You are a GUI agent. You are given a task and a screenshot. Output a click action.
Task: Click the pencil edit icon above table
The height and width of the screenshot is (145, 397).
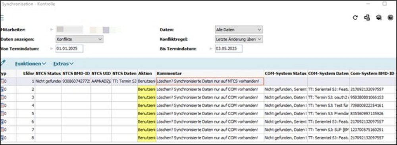click(x=3, y=63)
